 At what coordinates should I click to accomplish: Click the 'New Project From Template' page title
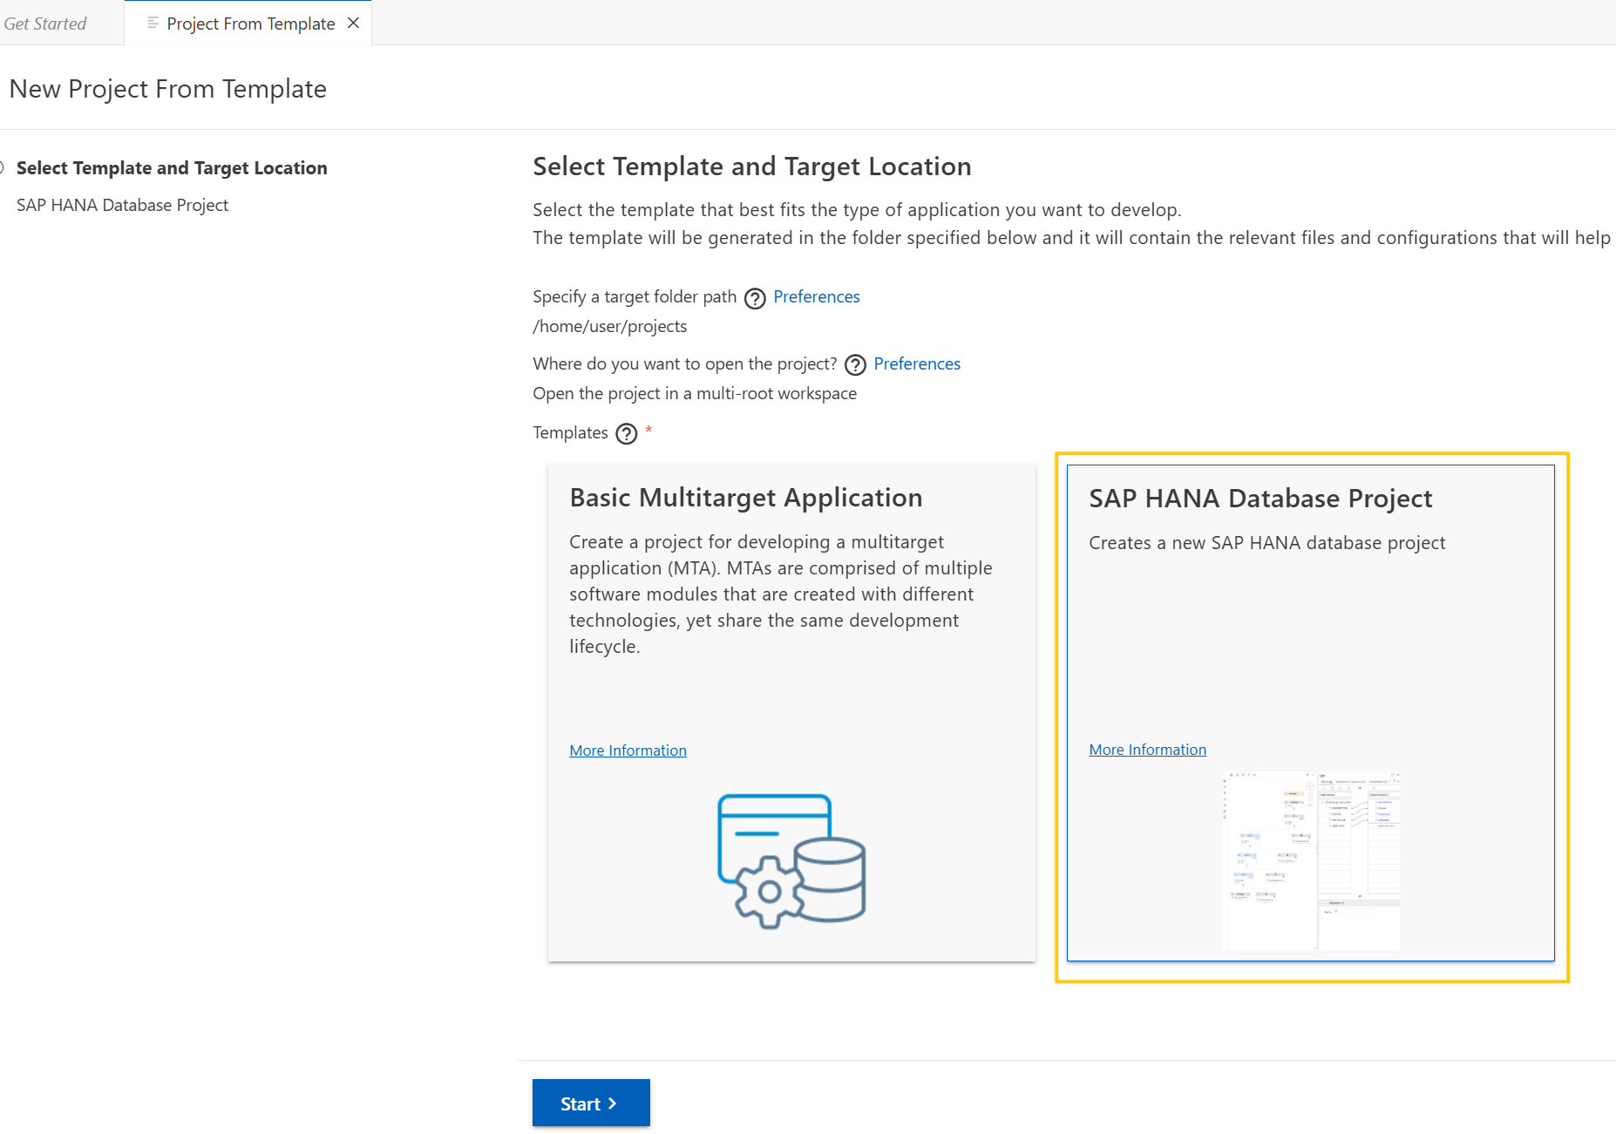167,89
